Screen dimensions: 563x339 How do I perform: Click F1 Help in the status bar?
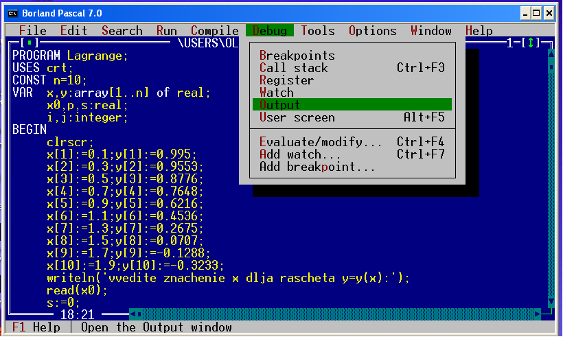point(36,327)
